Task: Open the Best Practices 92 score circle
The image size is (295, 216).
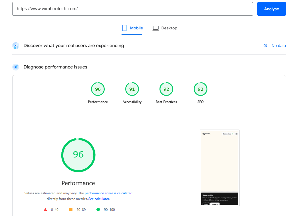Action: coord(166,89)
